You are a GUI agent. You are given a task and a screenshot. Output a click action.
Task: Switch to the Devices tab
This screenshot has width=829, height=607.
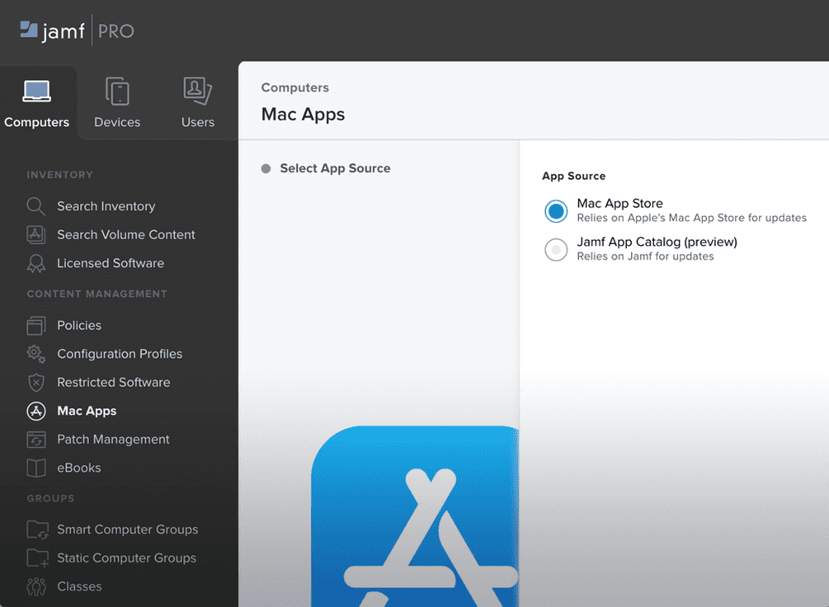point(117,104)
